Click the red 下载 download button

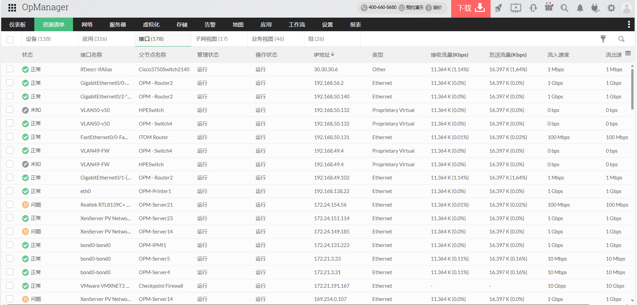[471, 8]
